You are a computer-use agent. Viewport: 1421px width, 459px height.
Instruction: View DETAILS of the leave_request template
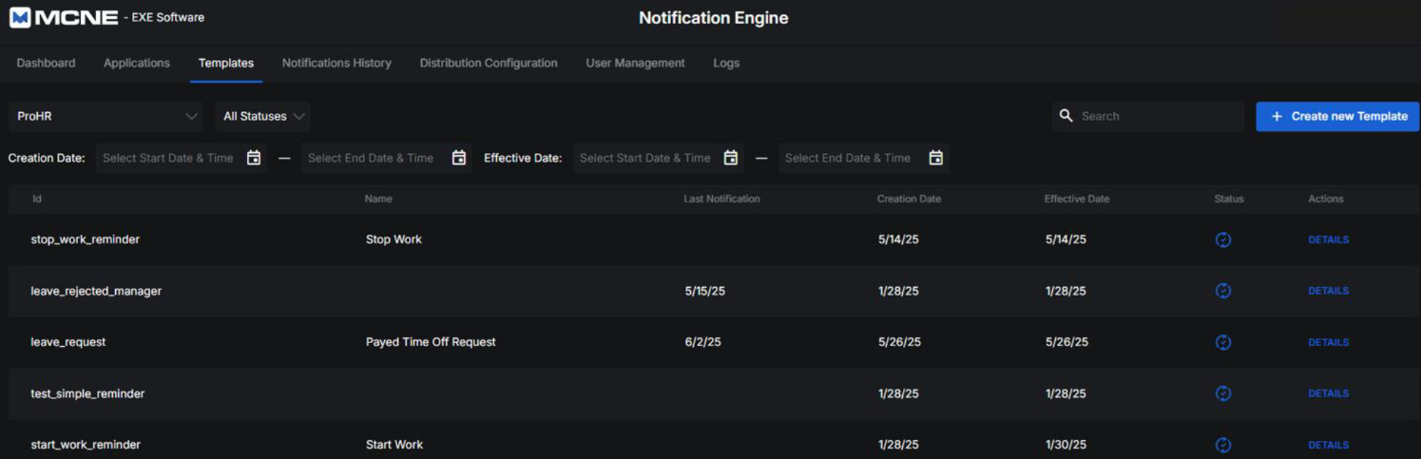click(1328, 342)
